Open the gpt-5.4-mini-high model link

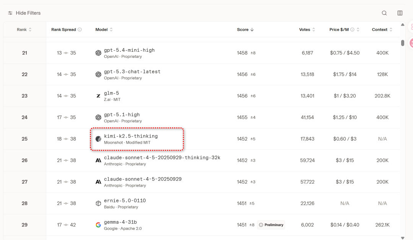[129, 50]
